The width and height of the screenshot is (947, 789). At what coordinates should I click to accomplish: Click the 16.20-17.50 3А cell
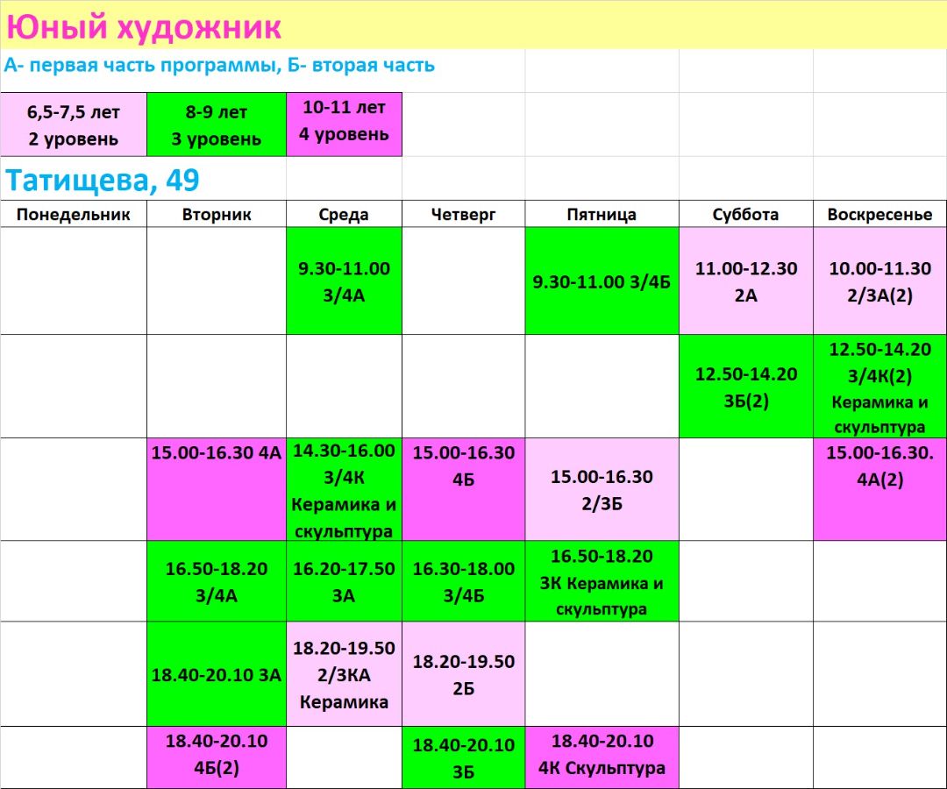344,581
